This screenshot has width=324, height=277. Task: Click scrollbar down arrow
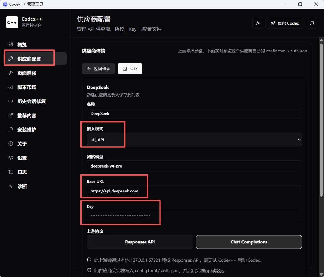[321, 275]
